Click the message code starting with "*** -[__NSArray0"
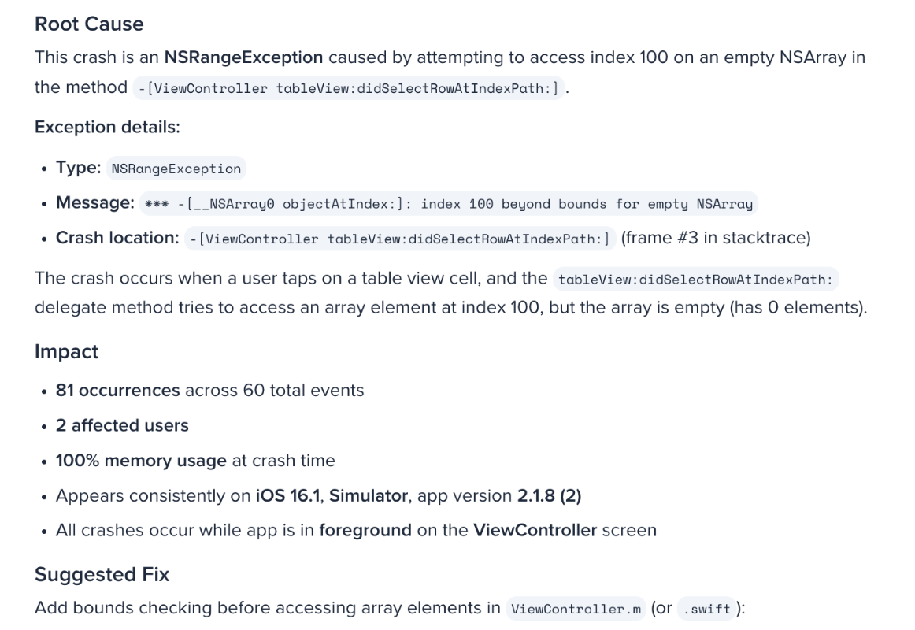 tap(448, 204)
